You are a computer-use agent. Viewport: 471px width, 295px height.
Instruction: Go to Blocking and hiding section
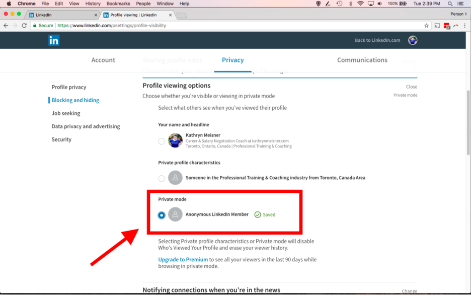coord(75,100)
